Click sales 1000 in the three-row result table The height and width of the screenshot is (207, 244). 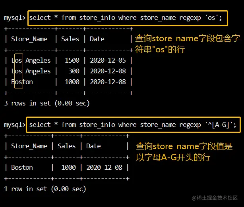[72, 82]
